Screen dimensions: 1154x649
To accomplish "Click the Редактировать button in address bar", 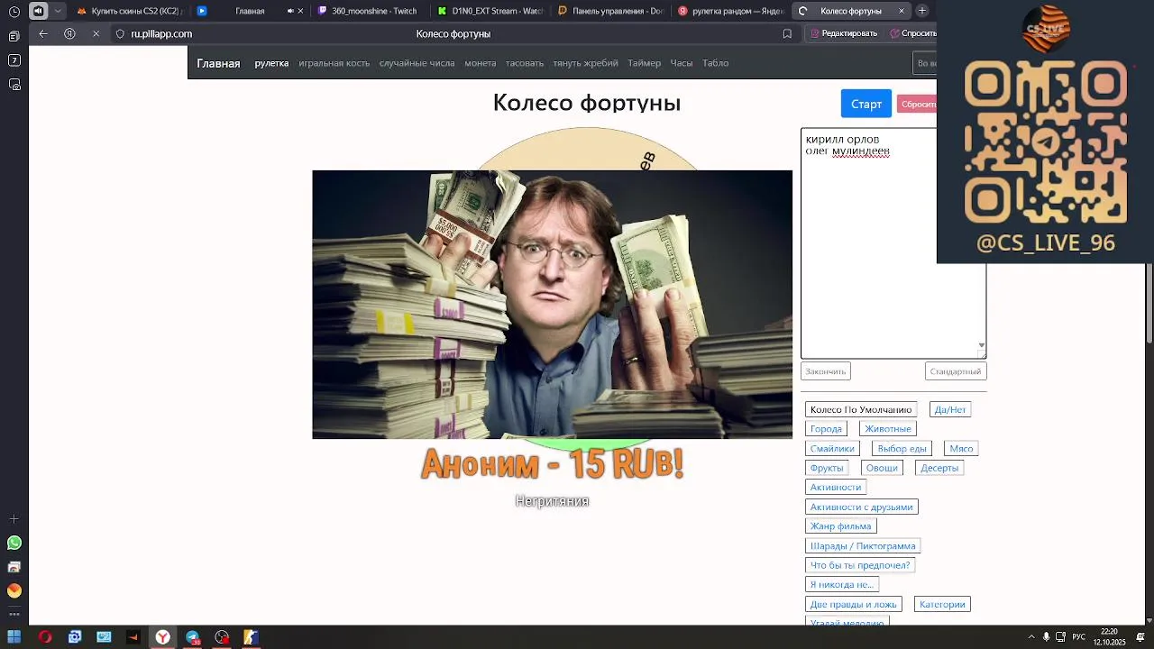I will click(845, 33).
